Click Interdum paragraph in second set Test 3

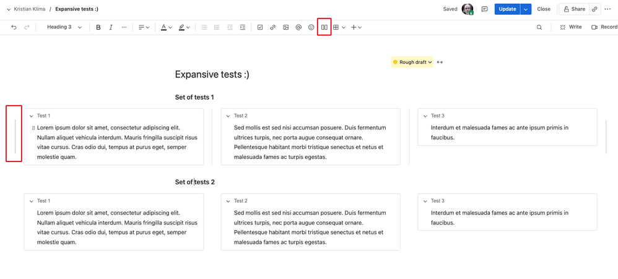tap(499, 218)
